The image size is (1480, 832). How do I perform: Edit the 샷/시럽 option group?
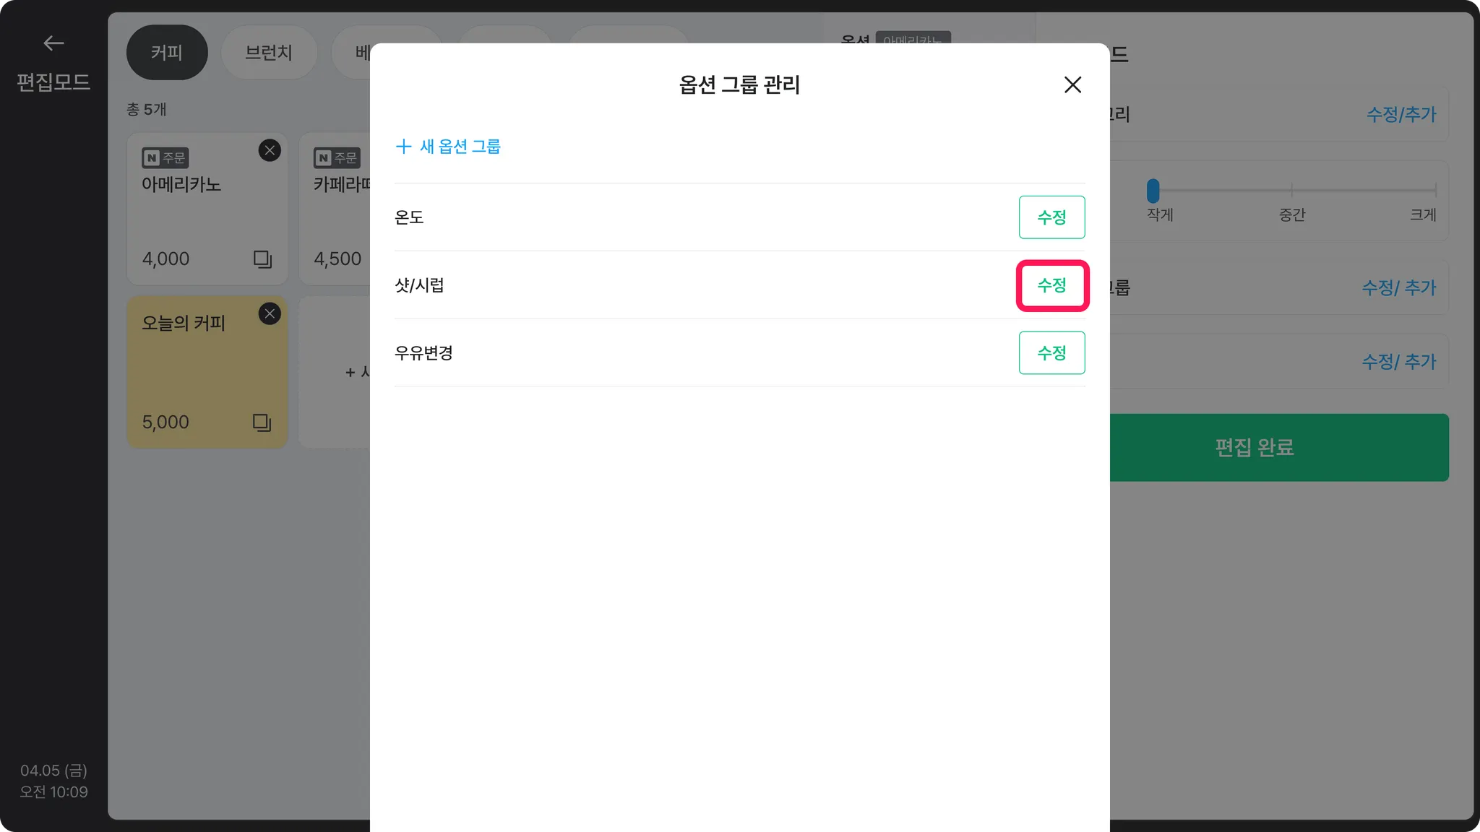1051,285
